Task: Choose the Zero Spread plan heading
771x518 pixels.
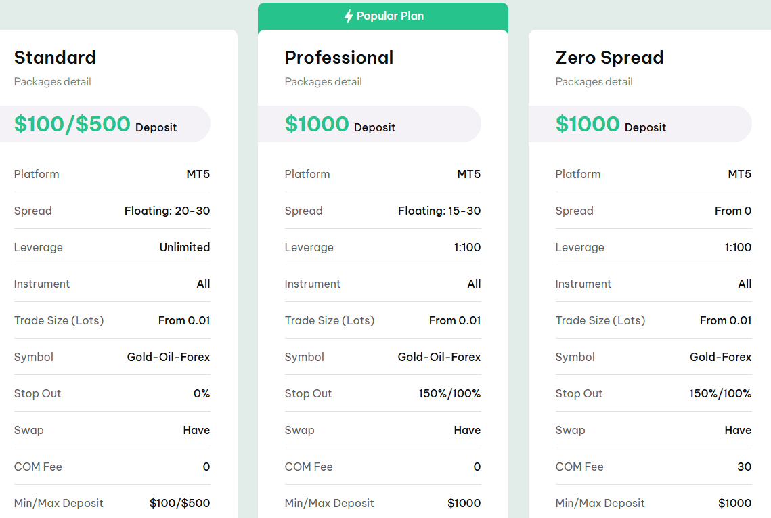Action: (x=609, y=58)
